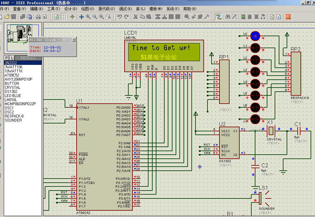Copy selection to the clipboard

pyautogui.click(x=142, y=17)
